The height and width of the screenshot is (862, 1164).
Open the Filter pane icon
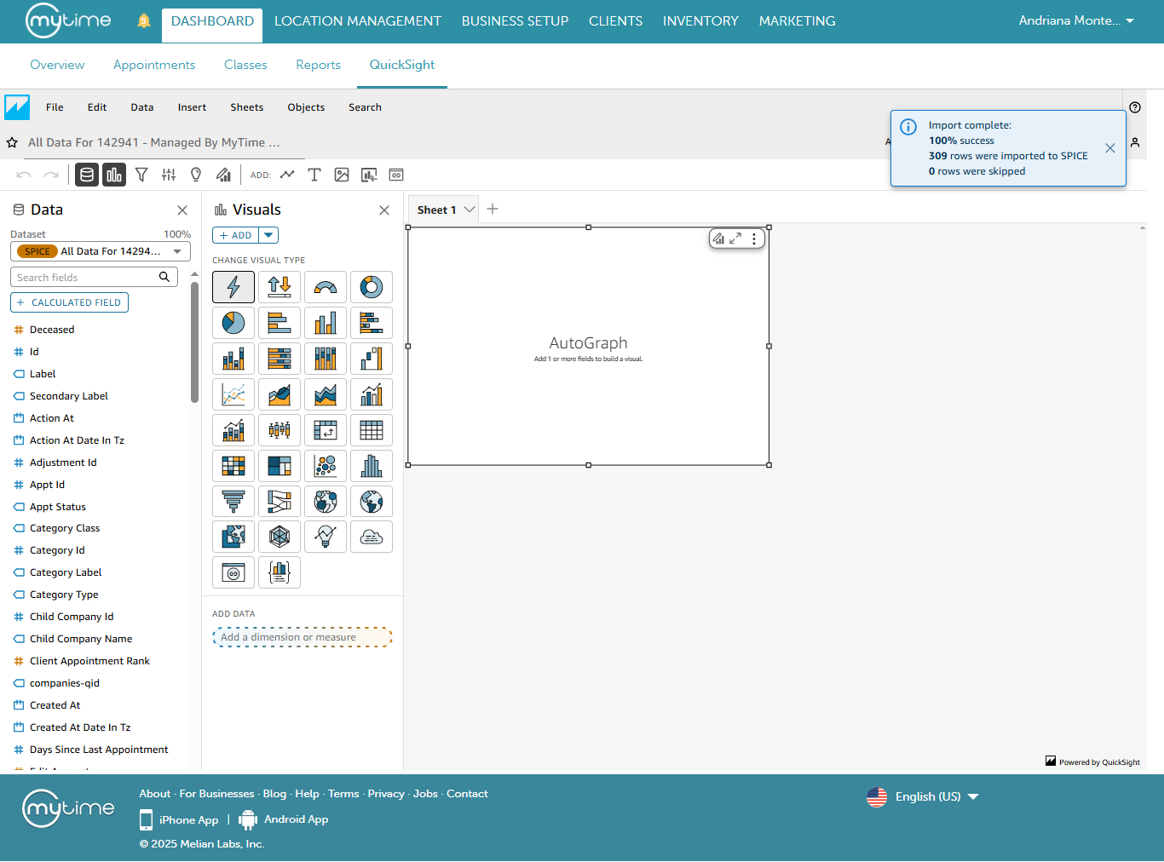(141, 175)
